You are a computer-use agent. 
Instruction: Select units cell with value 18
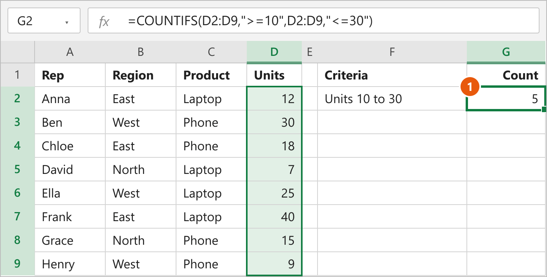(x=274, y=146)
